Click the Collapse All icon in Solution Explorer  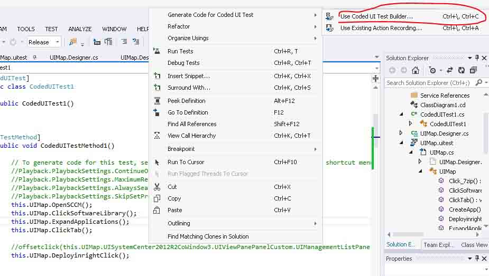tap(473, 70)
